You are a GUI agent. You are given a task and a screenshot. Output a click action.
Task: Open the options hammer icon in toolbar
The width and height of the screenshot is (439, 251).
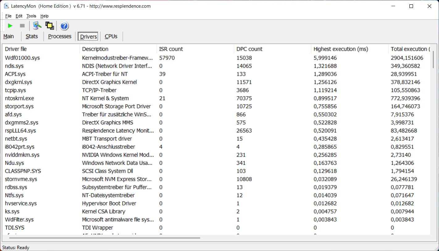[37, 26]
